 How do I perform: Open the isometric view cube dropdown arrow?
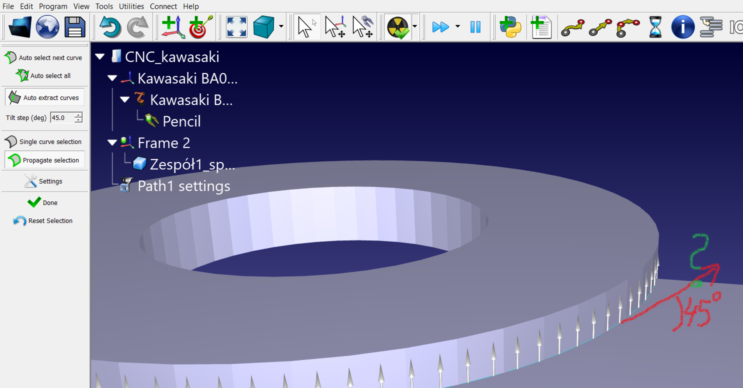pyautogui.click(x=281, y=27)
